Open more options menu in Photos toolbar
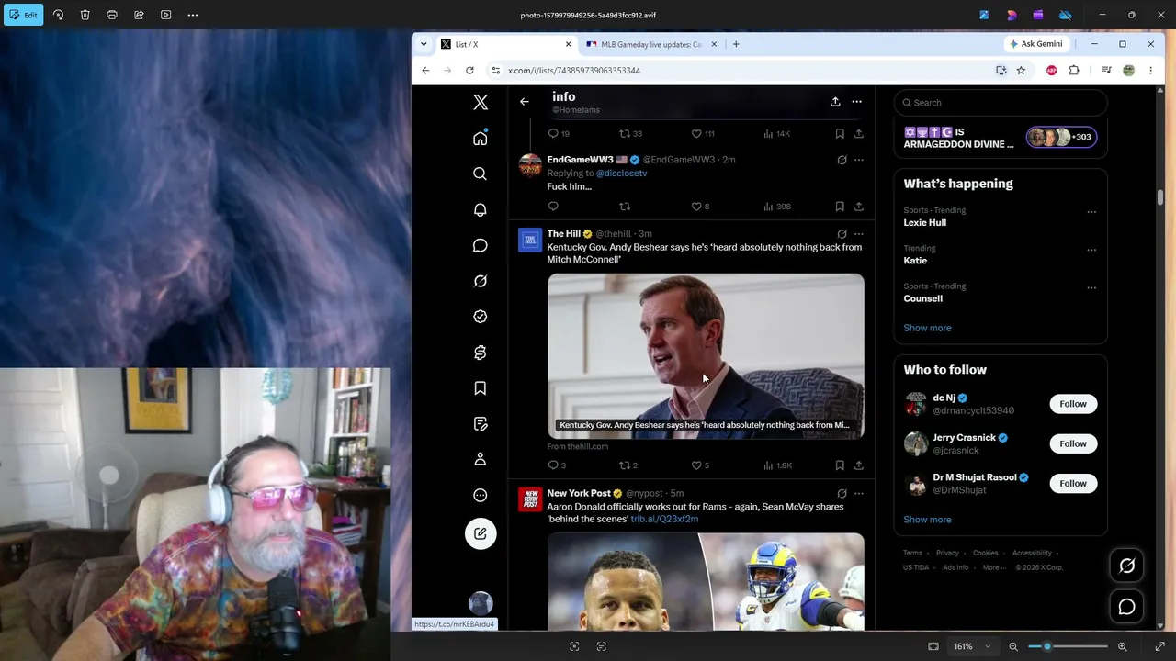 pos(193,15)
